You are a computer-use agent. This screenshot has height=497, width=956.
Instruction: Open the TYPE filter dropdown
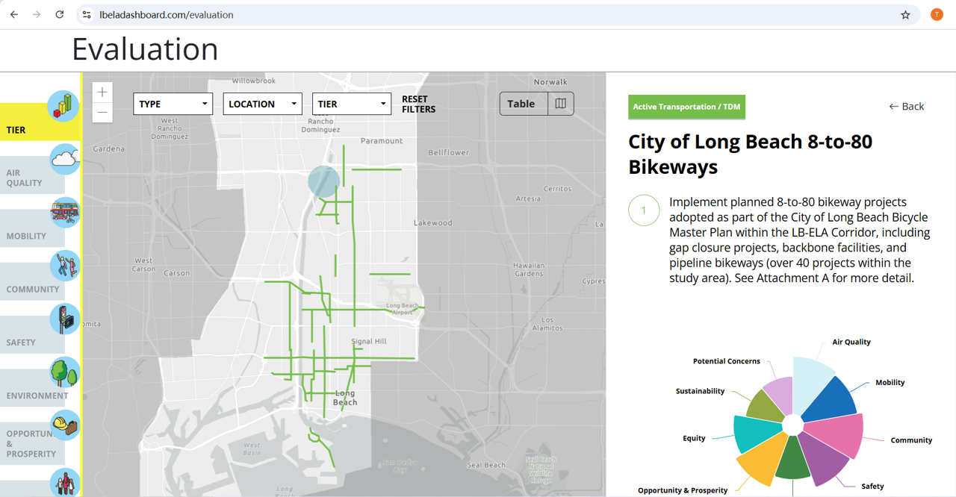(x=173, y=104)
